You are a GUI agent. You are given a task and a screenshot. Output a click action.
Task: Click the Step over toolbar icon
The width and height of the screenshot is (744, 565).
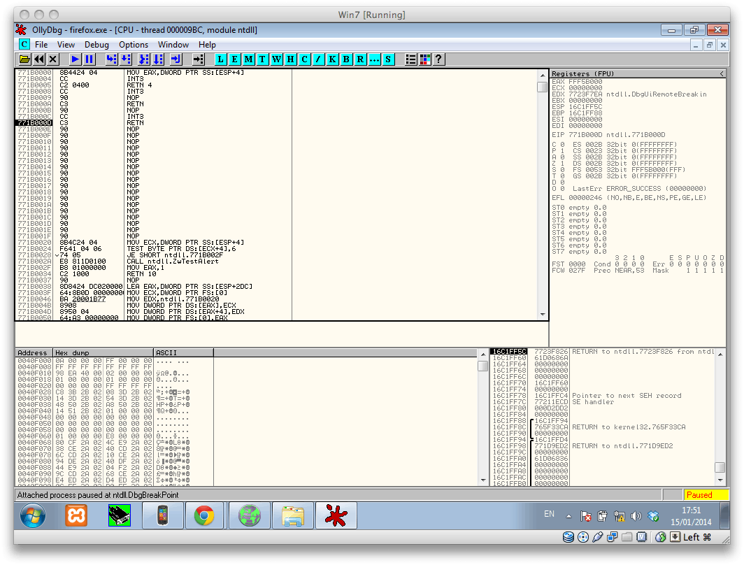tap(126, 59)
